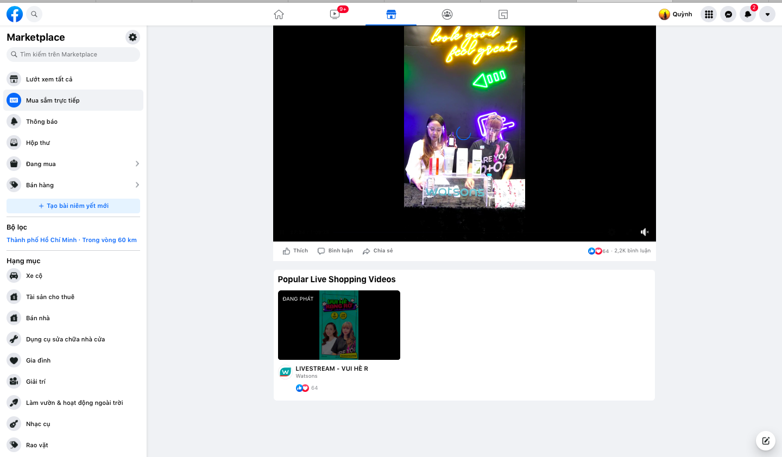Open Thông báo in sidebar
Screen dimensions: 782x457
click(73, 122)
